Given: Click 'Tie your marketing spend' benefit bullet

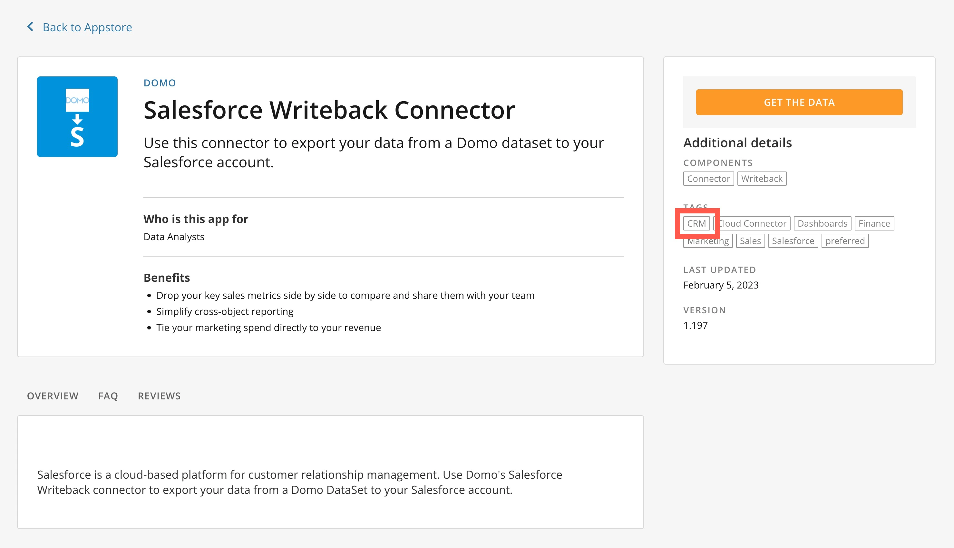Looking at the screenshot, I should (268, 328).
